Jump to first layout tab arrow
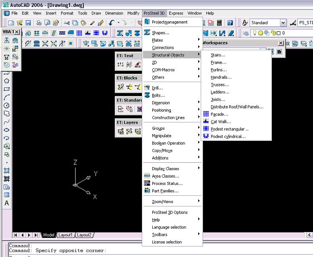 tap(15, 235)
